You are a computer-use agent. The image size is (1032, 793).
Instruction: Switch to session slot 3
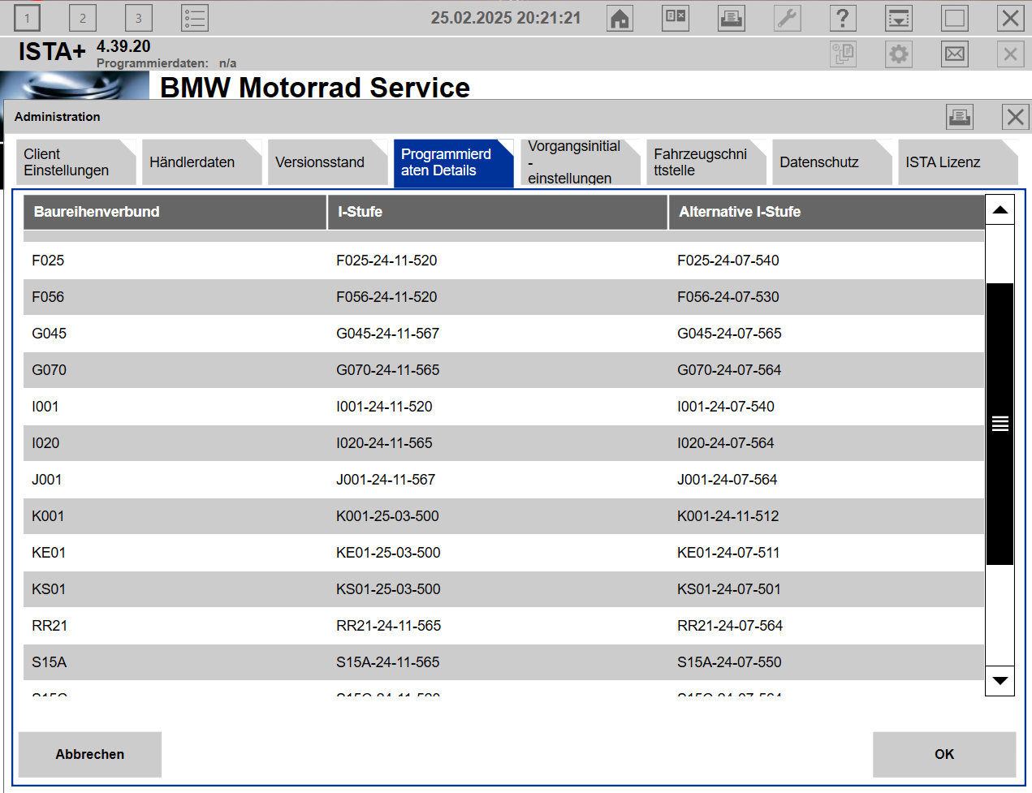click(138, 18)
